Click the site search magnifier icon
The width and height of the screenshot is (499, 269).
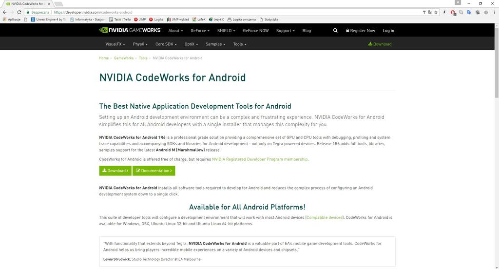pyautogui.click(x=335, y=31)
